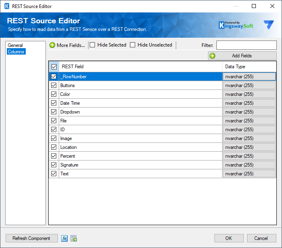282x248 pixels.
Task: Select the Signature field name
Action: point(69,165)
